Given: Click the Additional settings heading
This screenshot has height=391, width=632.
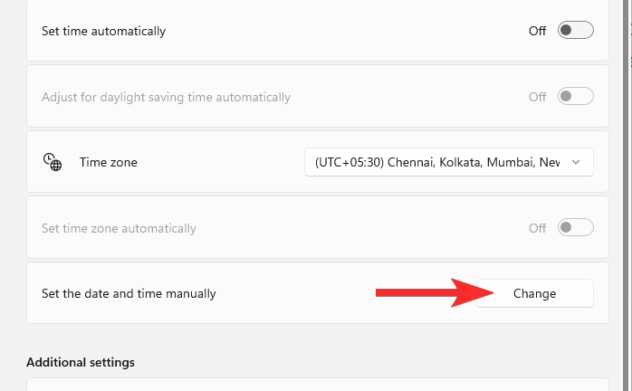Looking at the screenshot, I should (81, 362).
